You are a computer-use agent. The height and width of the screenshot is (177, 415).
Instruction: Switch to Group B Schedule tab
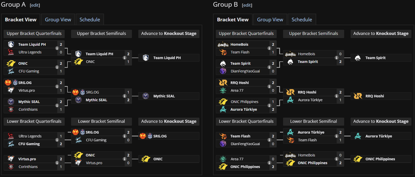(302, 20)
